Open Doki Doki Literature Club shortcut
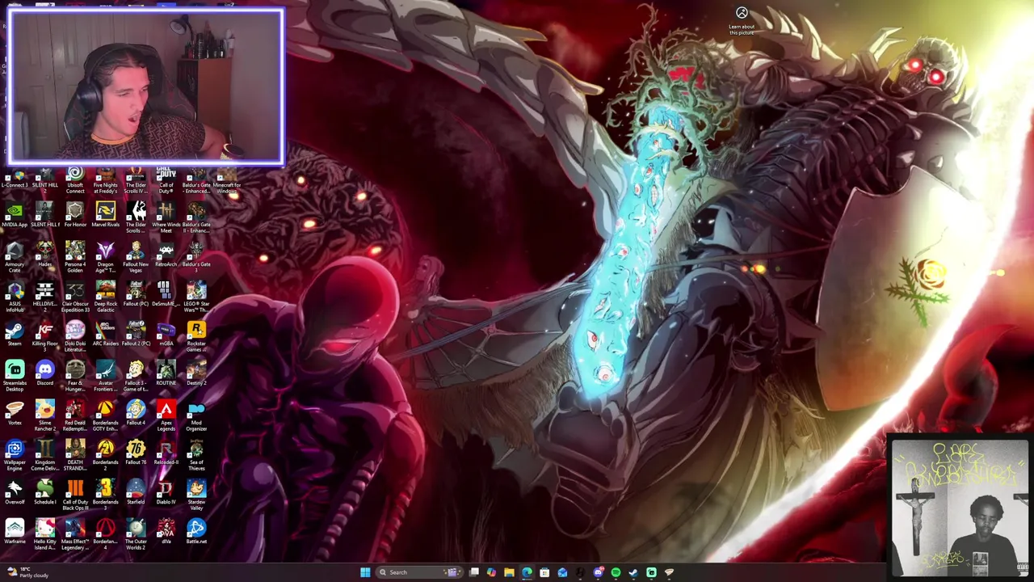Viewport: 1034px width, 582px height. (75, 337)
